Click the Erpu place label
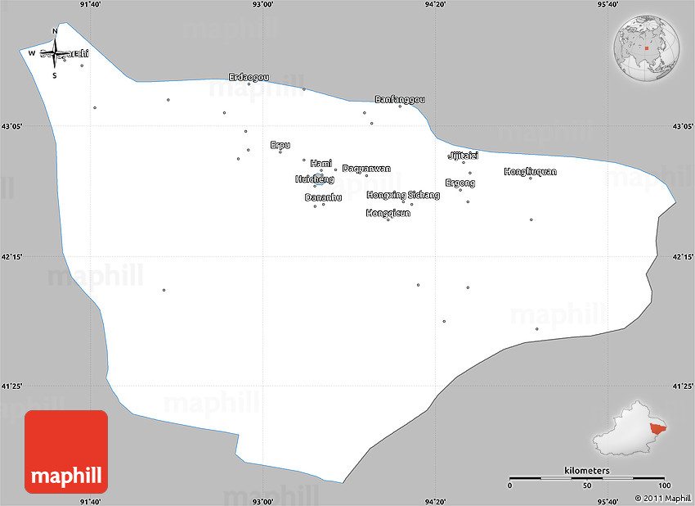 [x=280, y=145]
